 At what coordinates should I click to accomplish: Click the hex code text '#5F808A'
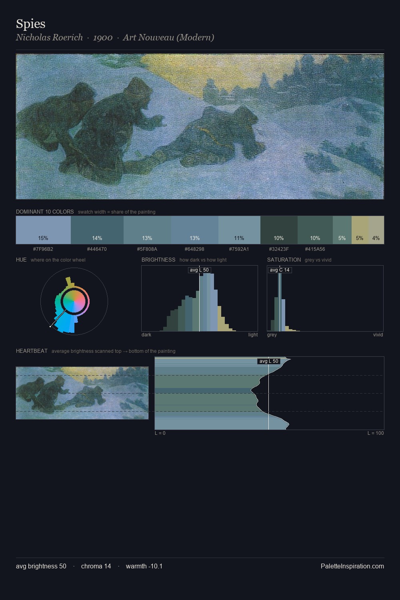pos(147,249)
